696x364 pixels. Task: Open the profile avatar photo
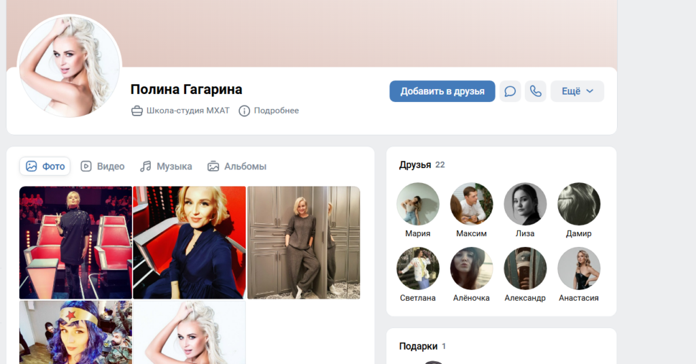click(69, 67)
